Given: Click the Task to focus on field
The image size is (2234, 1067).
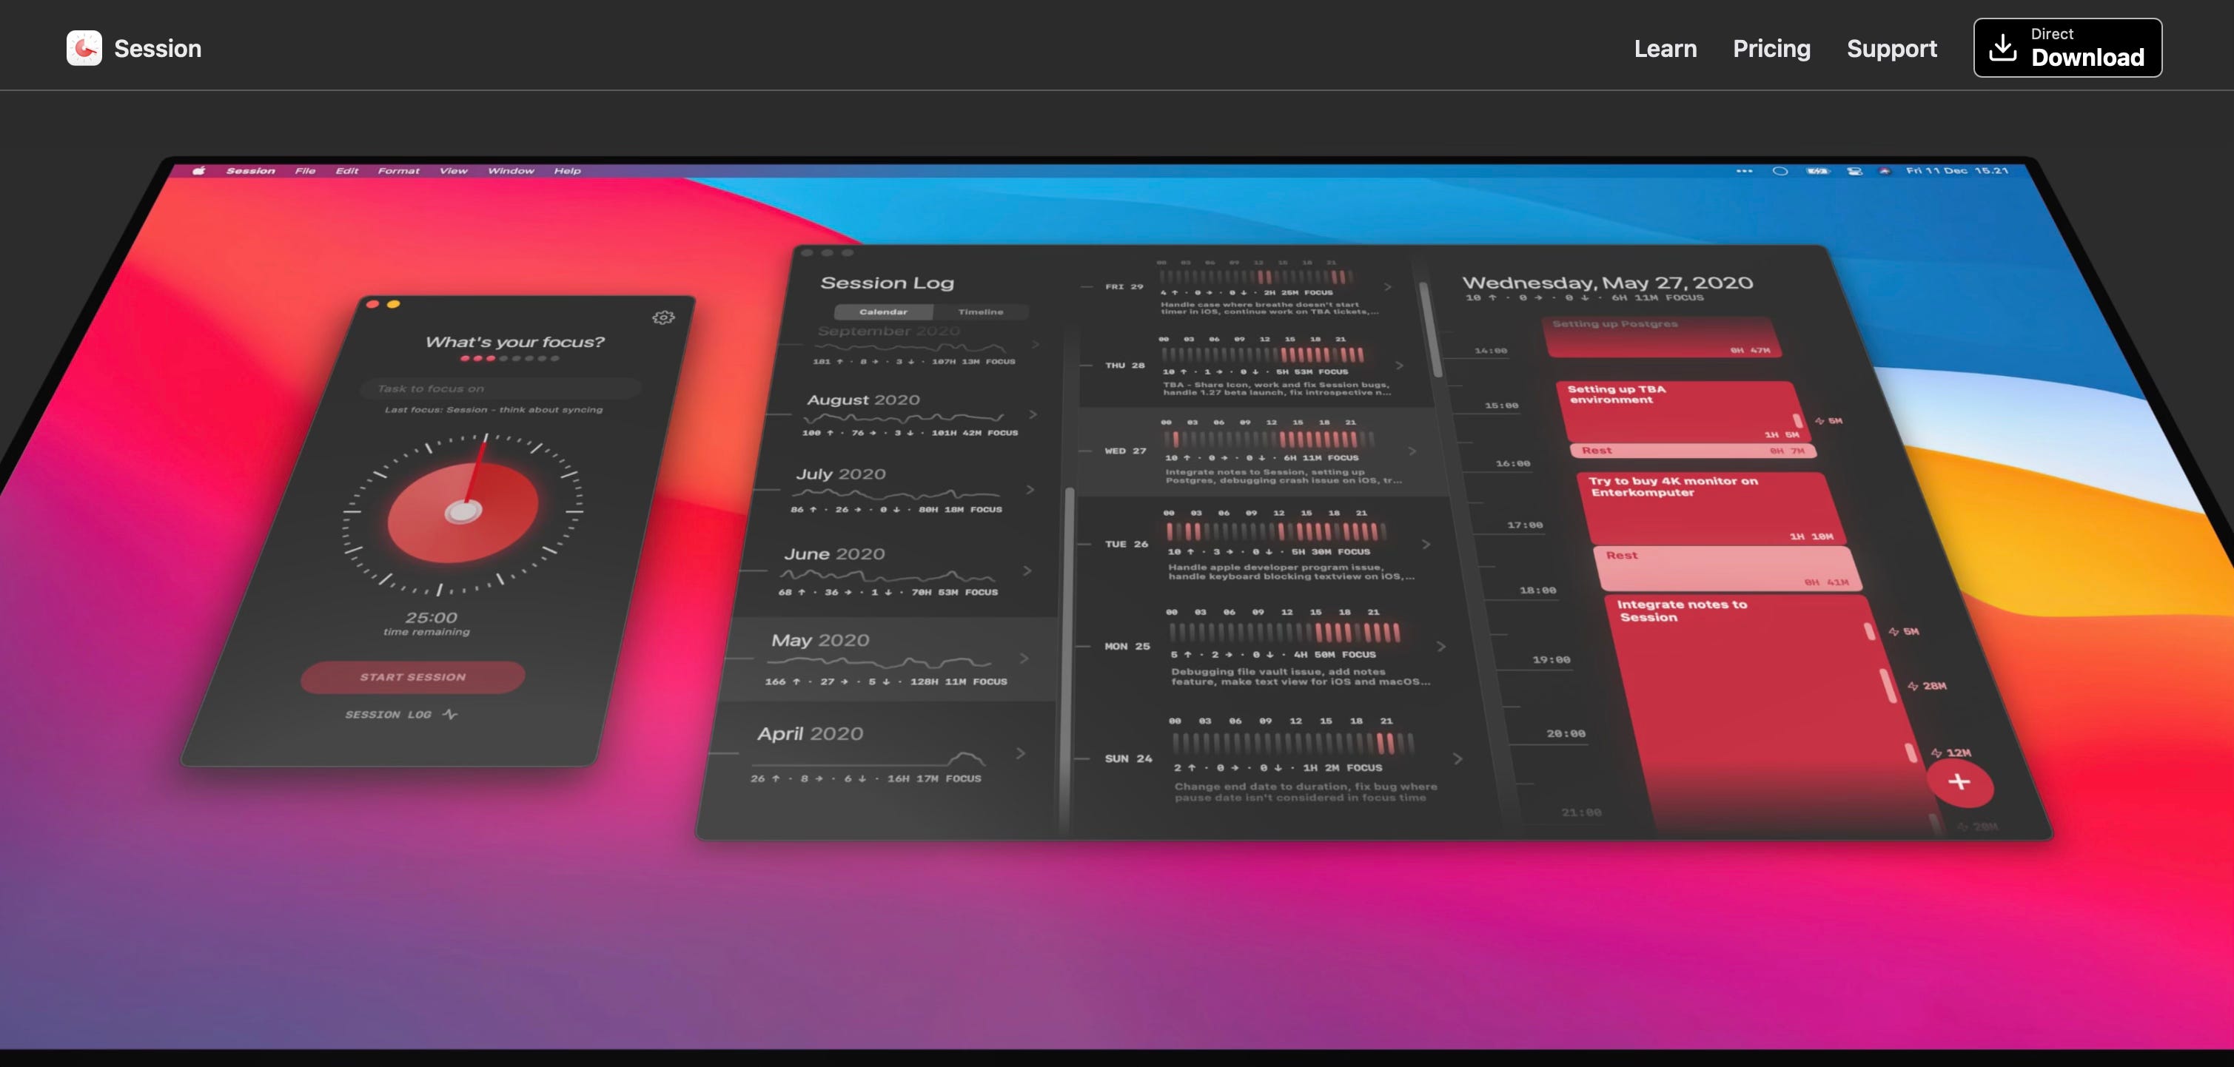Looking at the screenshot, I should (x=501, y=388).
